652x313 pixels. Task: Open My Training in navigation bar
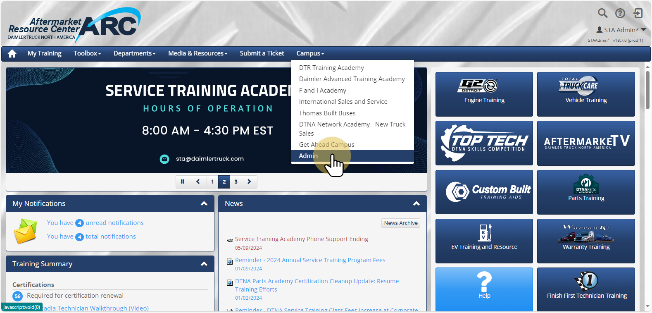tap(45, 53)
